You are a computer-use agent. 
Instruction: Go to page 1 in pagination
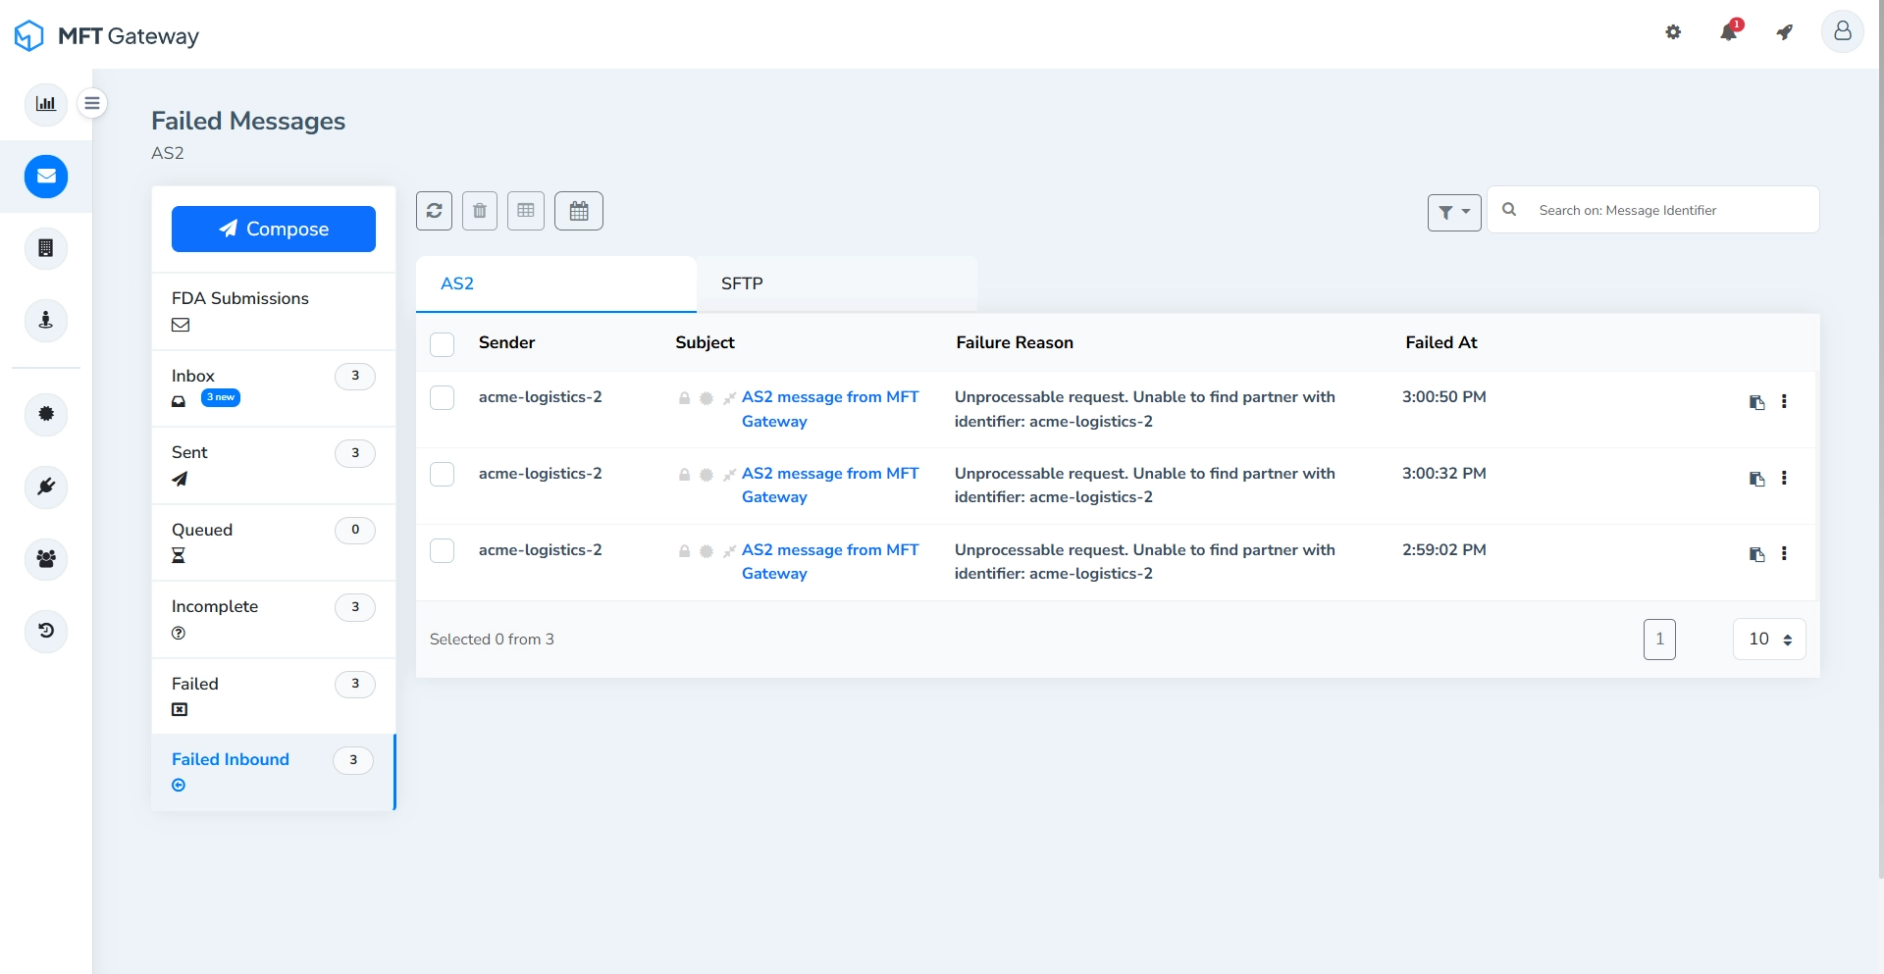[1659, 640]
